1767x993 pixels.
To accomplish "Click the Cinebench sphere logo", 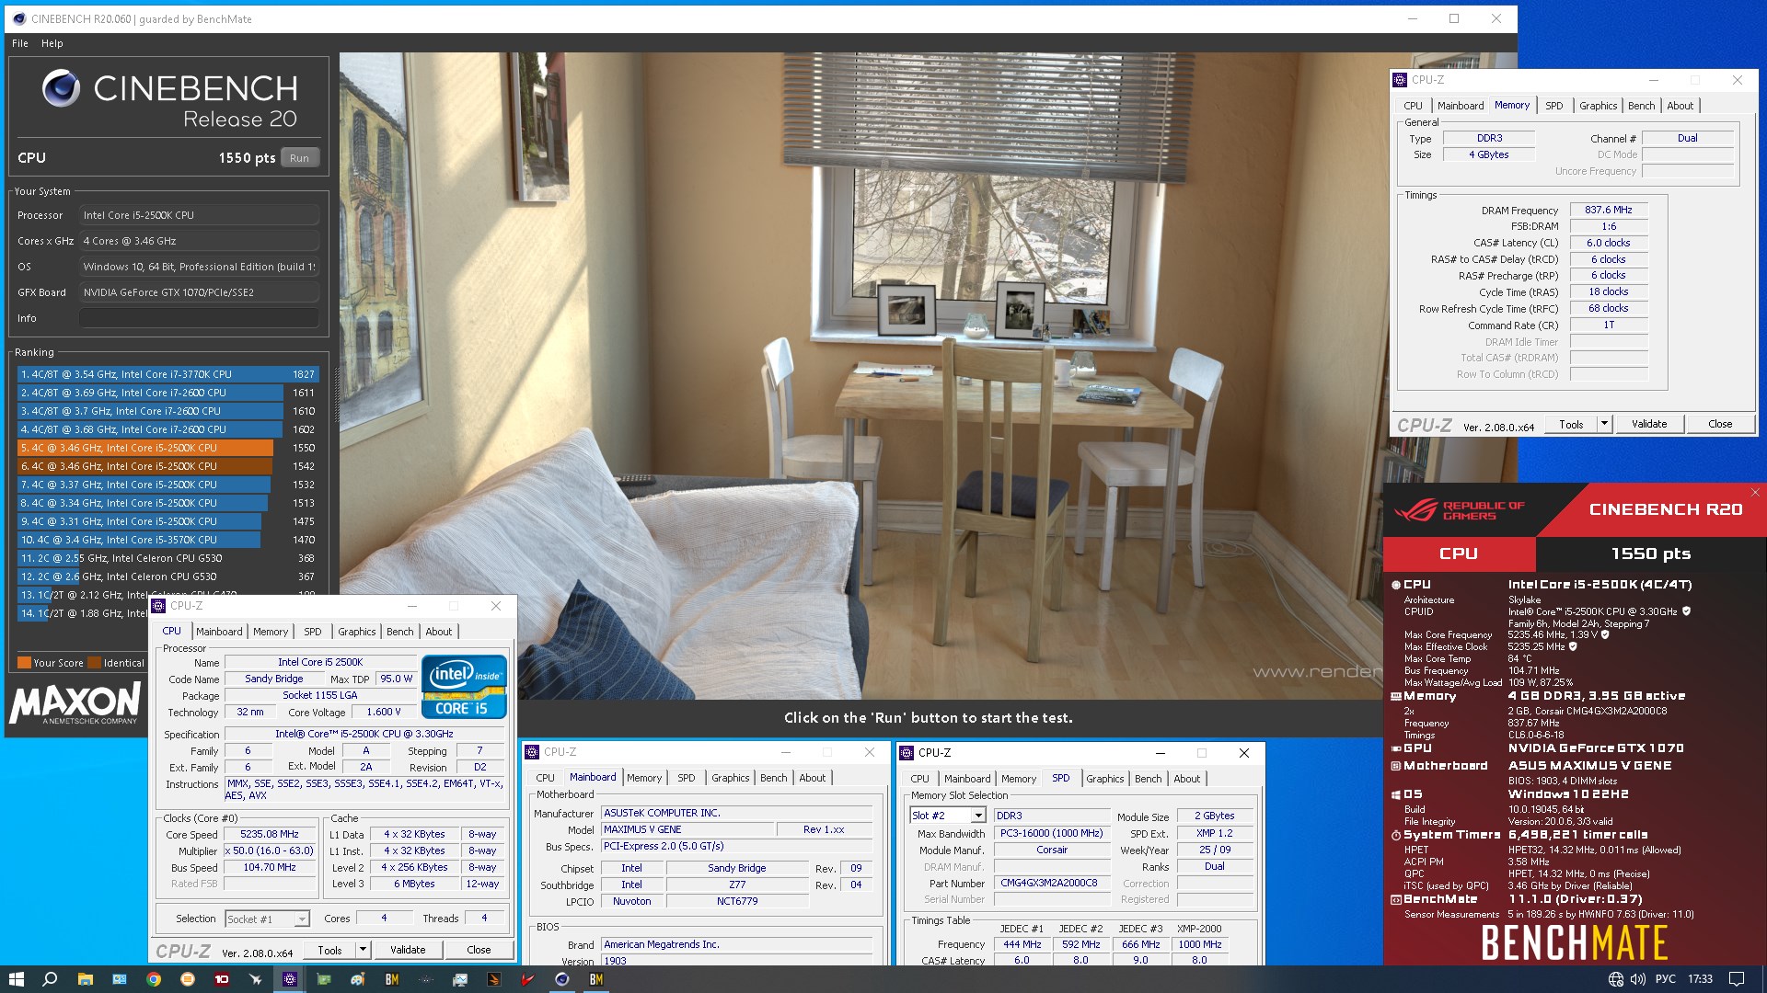I will (x=61, y=88).
